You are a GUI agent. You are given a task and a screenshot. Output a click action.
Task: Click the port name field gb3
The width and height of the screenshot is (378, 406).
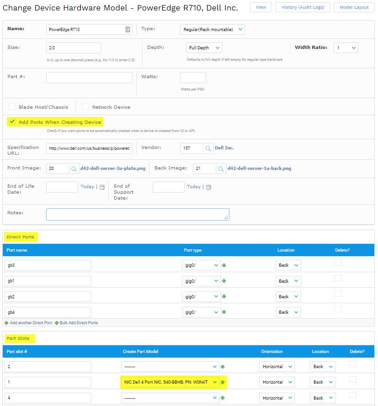click(48, 265)
